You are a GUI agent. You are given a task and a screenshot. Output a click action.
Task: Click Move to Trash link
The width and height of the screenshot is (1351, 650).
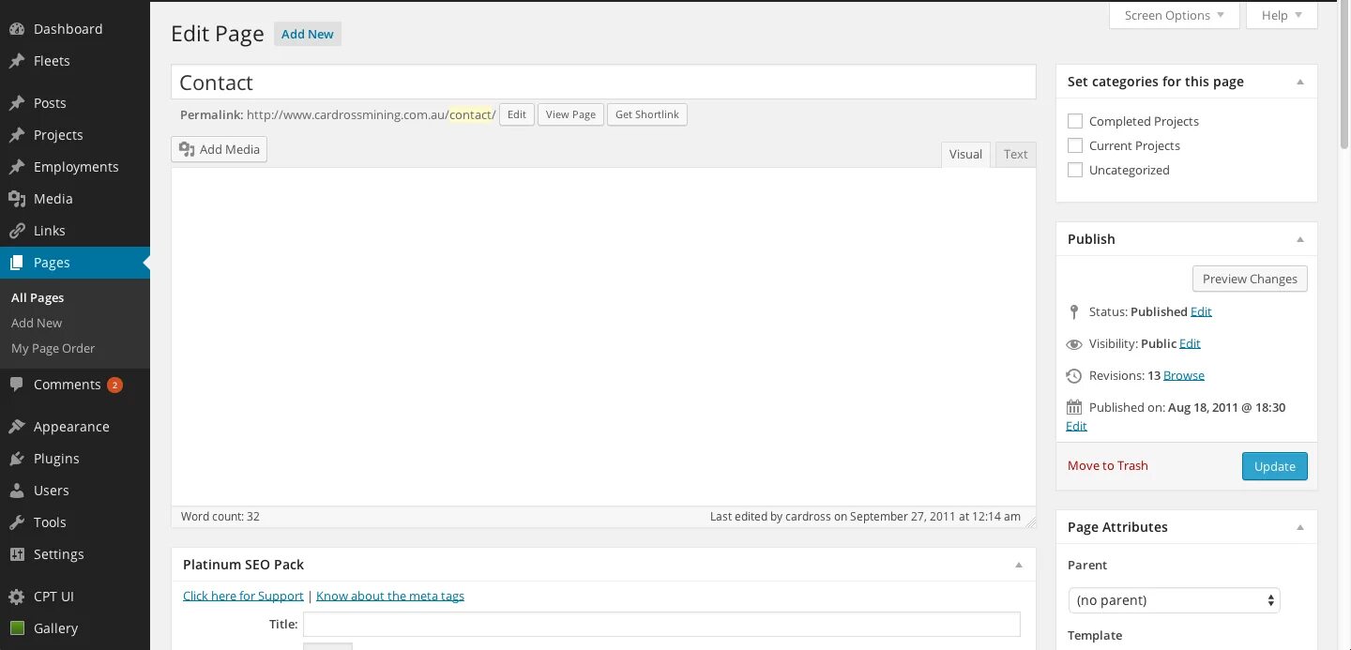point(1108,465)
